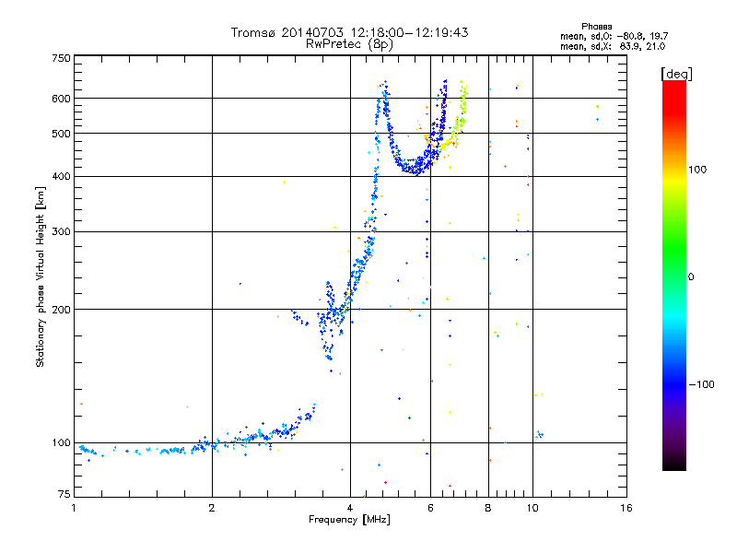This screenshot has width=737, height=553.
Task: Click the y-axis '75' label
Action: point(64,494)
